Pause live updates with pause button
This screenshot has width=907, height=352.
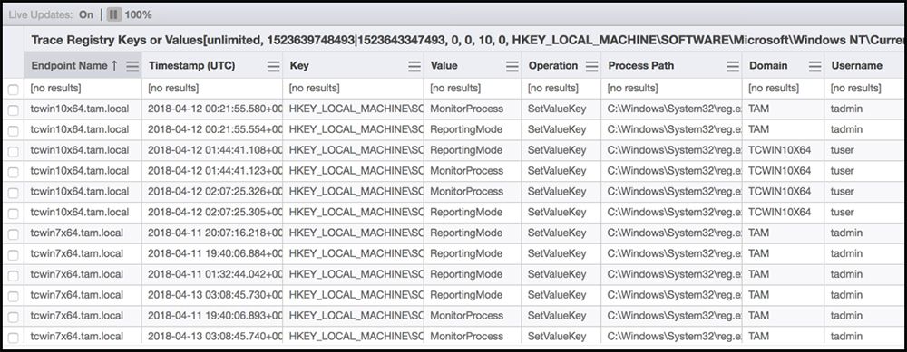(114, 14)
